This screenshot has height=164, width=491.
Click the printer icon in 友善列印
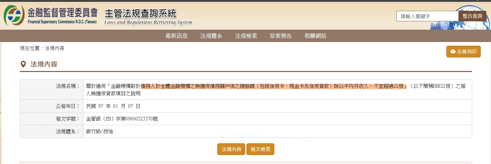pyautogui.click(x=453, y=52)
